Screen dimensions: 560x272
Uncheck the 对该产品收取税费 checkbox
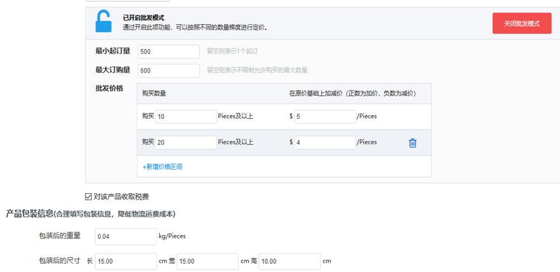tap(88, 197)
